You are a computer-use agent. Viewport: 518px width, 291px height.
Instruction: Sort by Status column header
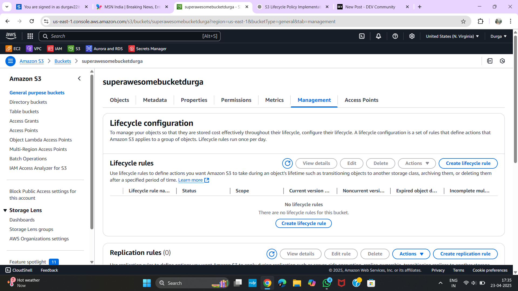tap(189, 191)
